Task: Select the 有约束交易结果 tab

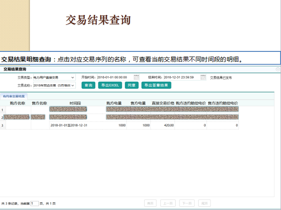Action: pyautogui.click(x=15, y=96)
